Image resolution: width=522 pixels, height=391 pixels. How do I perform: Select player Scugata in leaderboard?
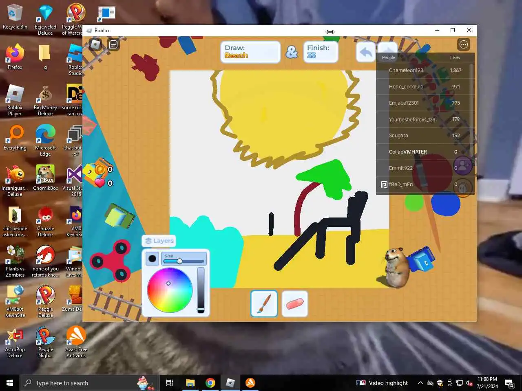click(425, 135)
